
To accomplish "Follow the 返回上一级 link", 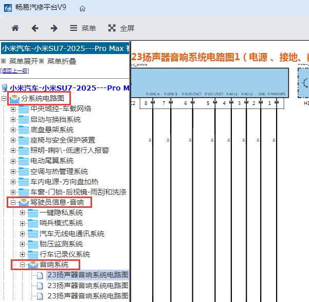I will [14, 70].
